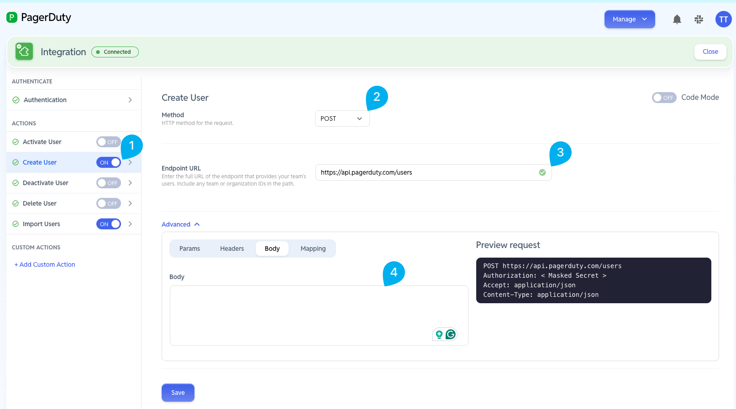Select the Deactivate User action
The width and height of the screenshot is (736, 409).
point(46,183)
